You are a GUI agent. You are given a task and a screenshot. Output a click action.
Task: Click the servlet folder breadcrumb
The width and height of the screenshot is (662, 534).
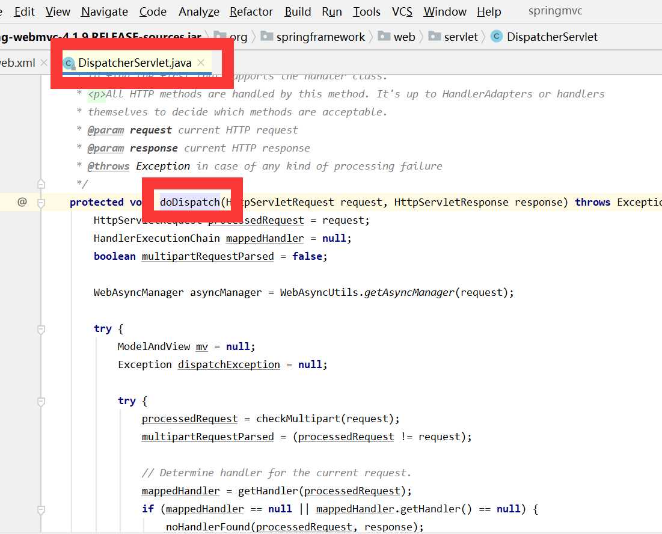[x=453, y=37]
